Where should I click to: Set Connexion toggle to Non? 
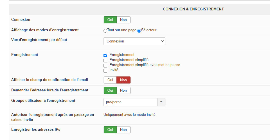123,20
